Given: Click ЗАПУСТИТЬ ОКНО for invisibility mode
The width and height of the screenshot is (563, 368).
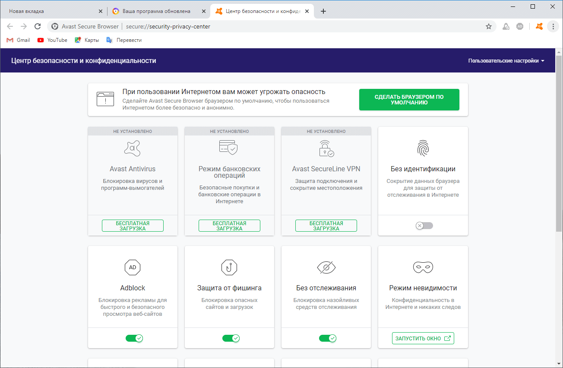Looking at the screenshot, I should point(423,338).
